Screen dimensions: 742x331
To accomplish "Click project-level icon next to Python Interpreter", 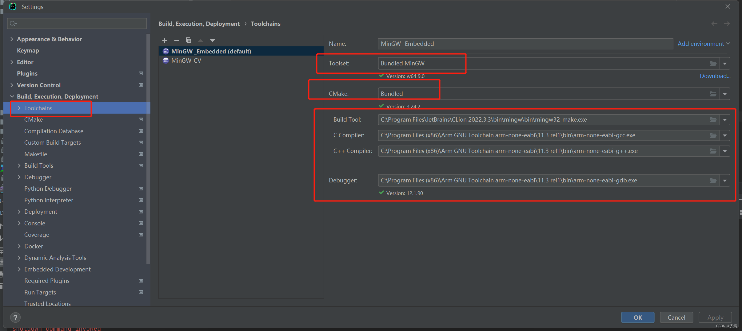I will tap(141, 200).
